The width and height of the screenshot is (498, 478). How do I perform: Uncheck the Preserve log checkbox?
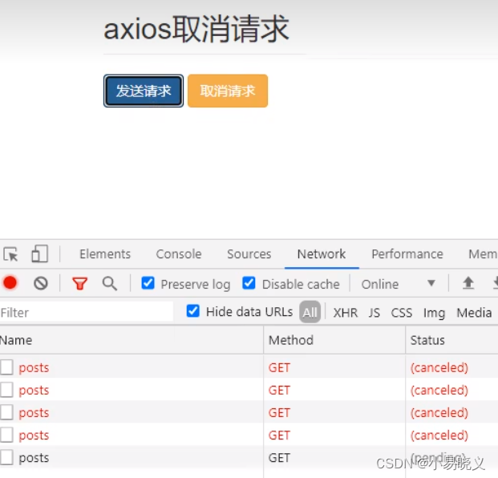click(x=148, y=282)
